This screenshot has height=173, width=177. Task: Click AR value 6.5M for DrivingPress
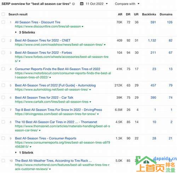pos(119,110)
